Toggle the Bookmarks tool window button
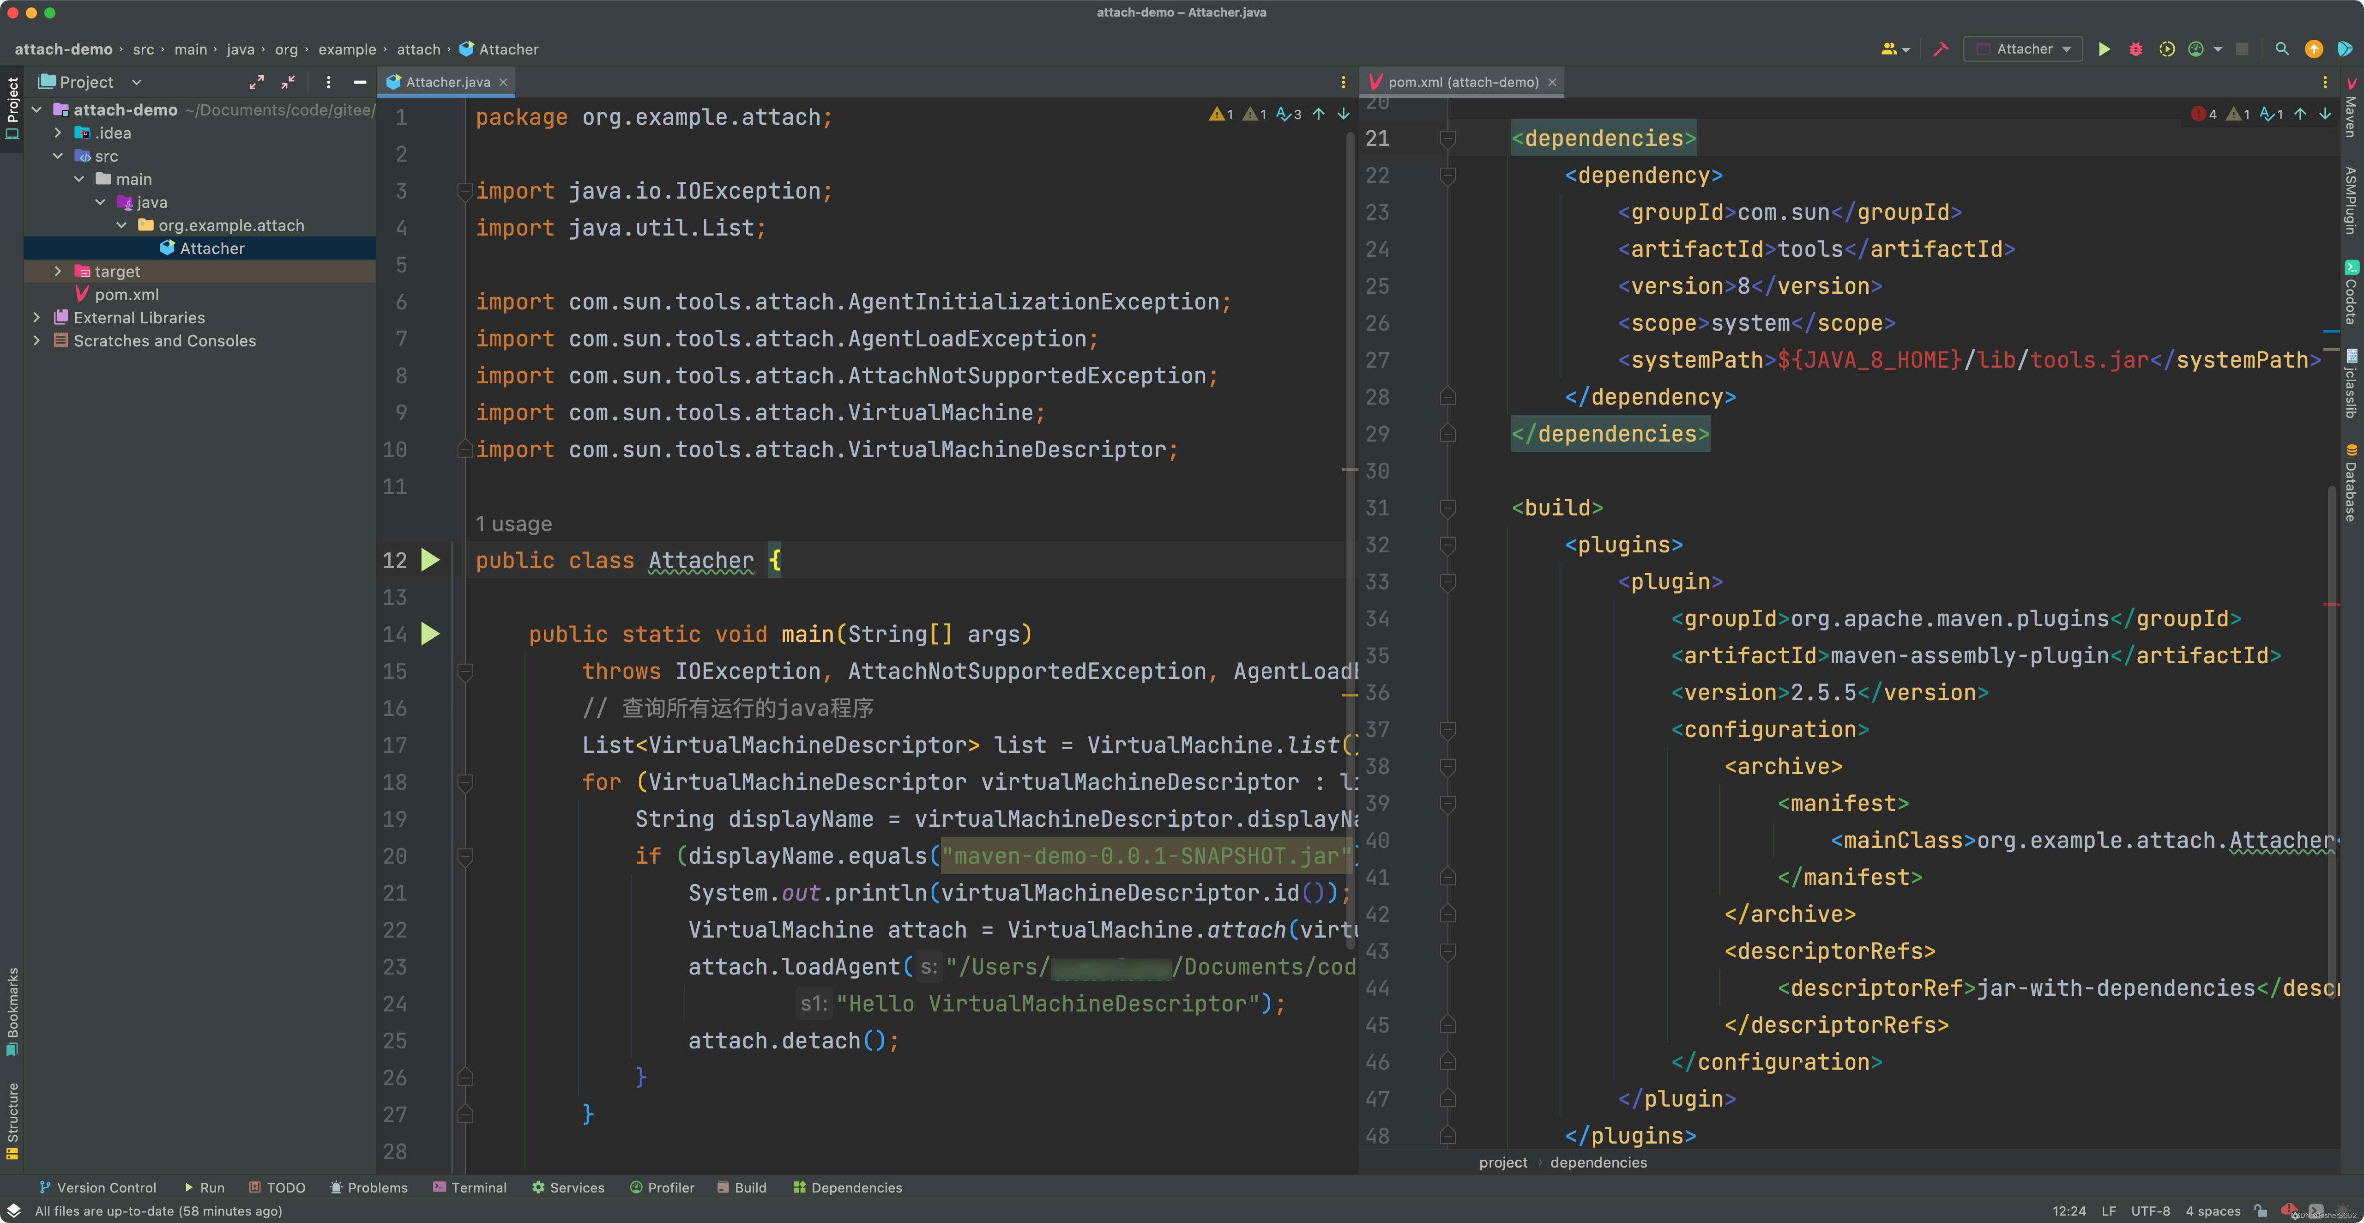The height and width of the screenshot is (1223, 2364). tap(12, 1012)
